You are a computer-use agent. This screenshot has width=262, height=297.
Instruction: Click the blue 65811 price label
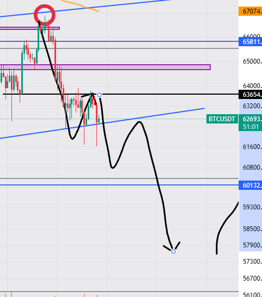[x=250, y=42]
